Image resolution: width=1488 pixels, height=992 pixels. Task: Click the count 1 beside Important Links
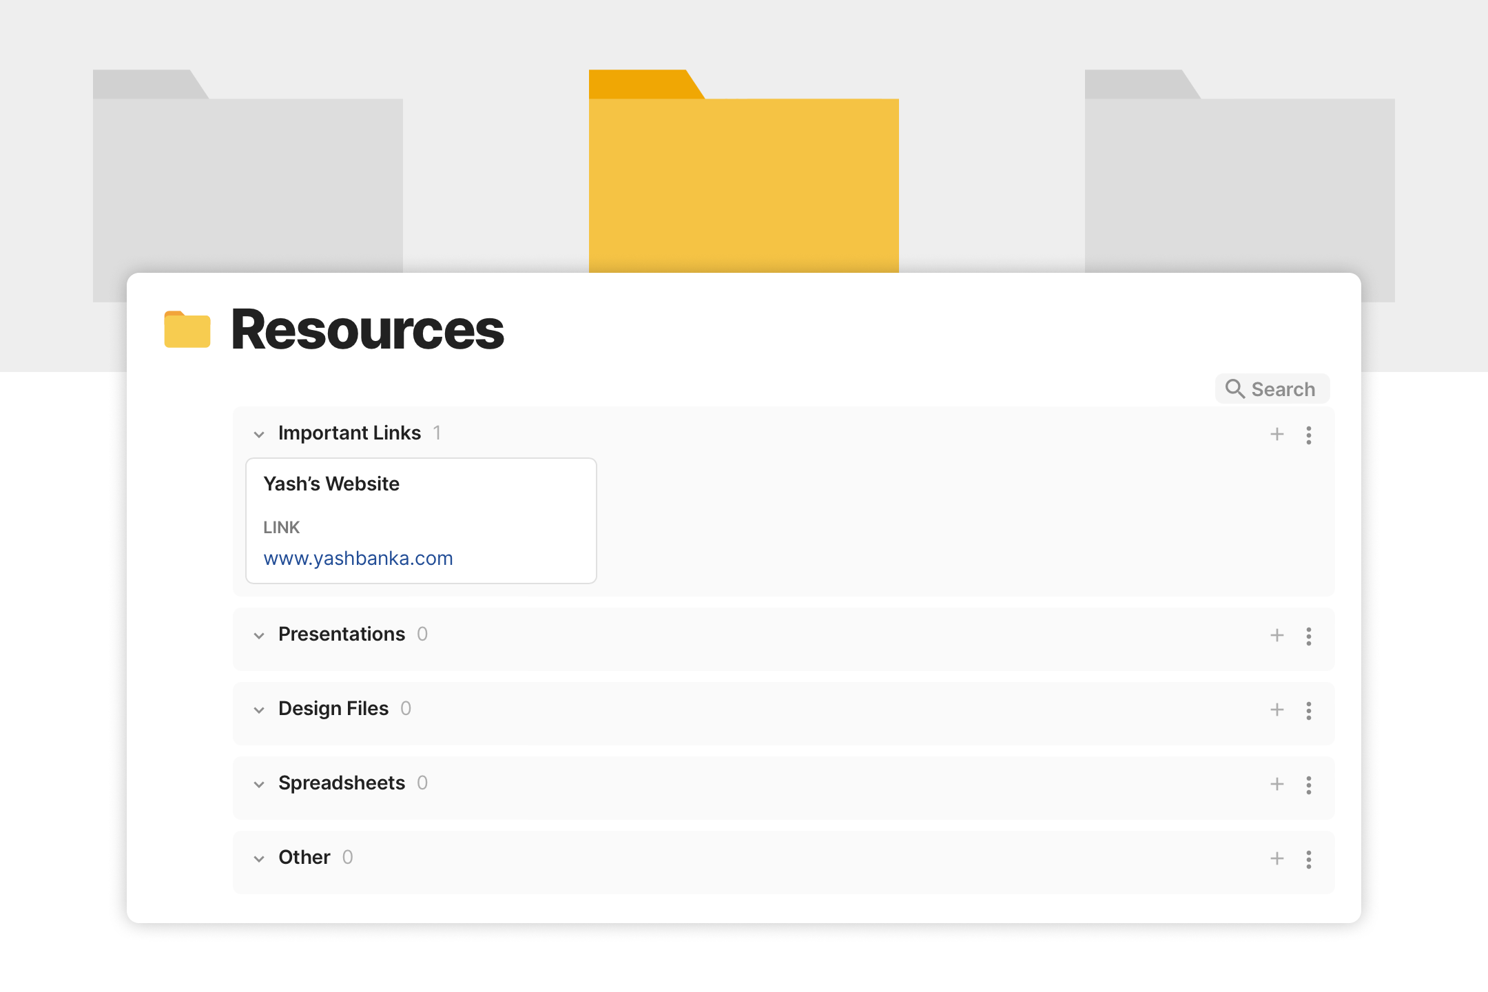pos(437,433)
